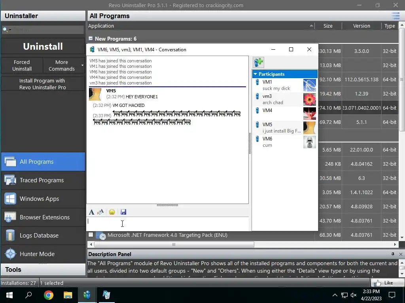Click the Windows Apps logo icon
This screenshot has width=405, height=303.
[10, 199]
